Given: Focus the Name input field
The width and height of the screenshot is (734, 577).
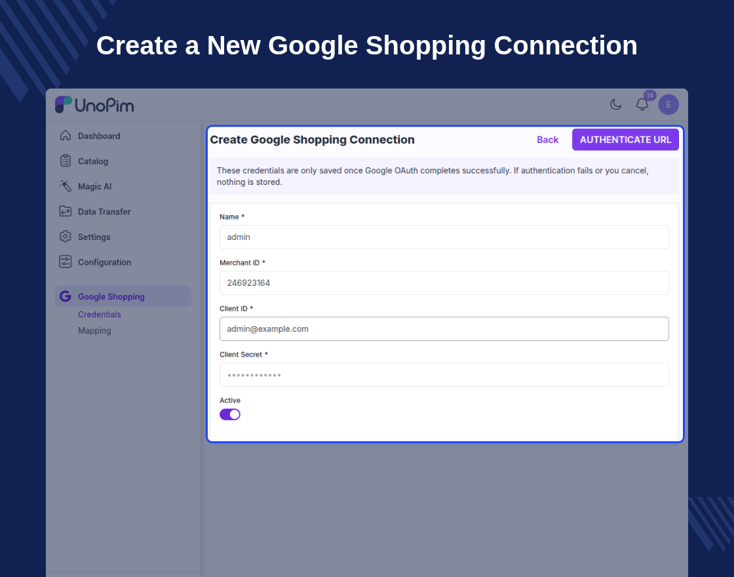Looking at the screenshot, I should 444,237.
